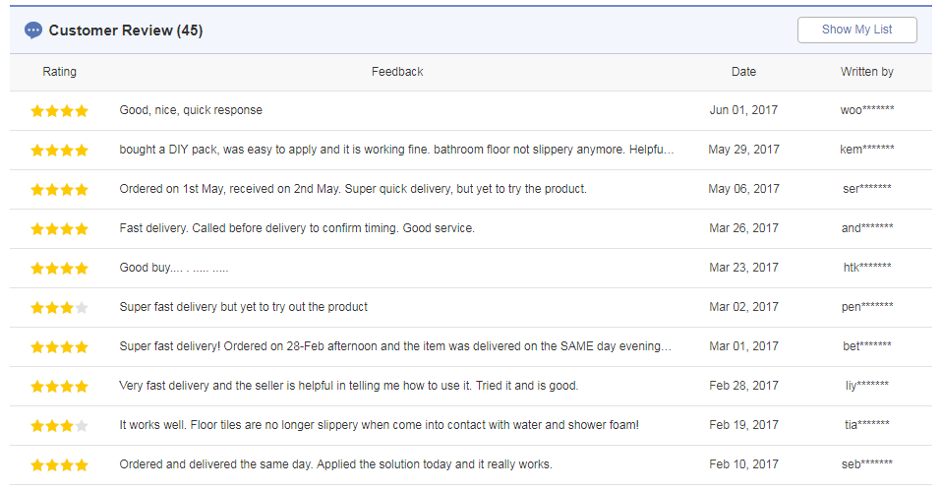Click the Feedback column header

coord(397,72)
